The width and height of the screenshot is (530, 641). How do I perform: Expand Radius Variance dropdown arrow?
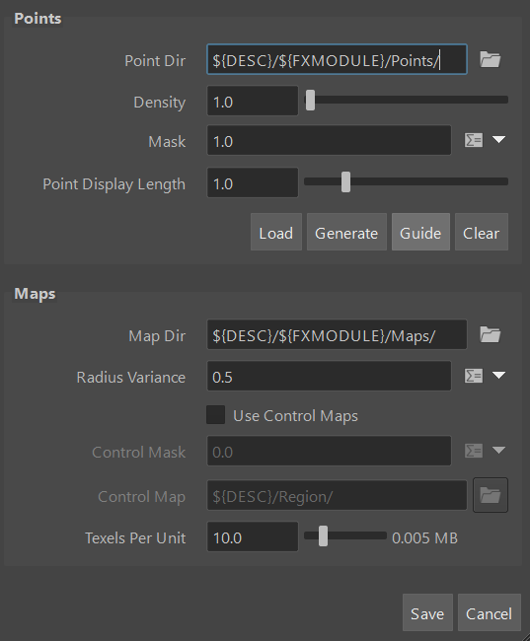(x=498, y=376)
